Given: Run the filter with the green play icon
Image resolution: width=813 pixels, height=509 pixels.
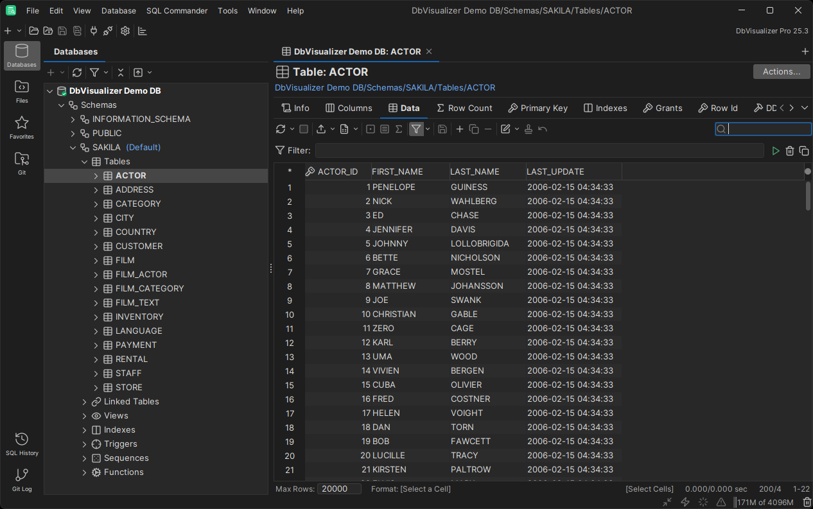Looking at the screenshot, I should tap(776, 150).
